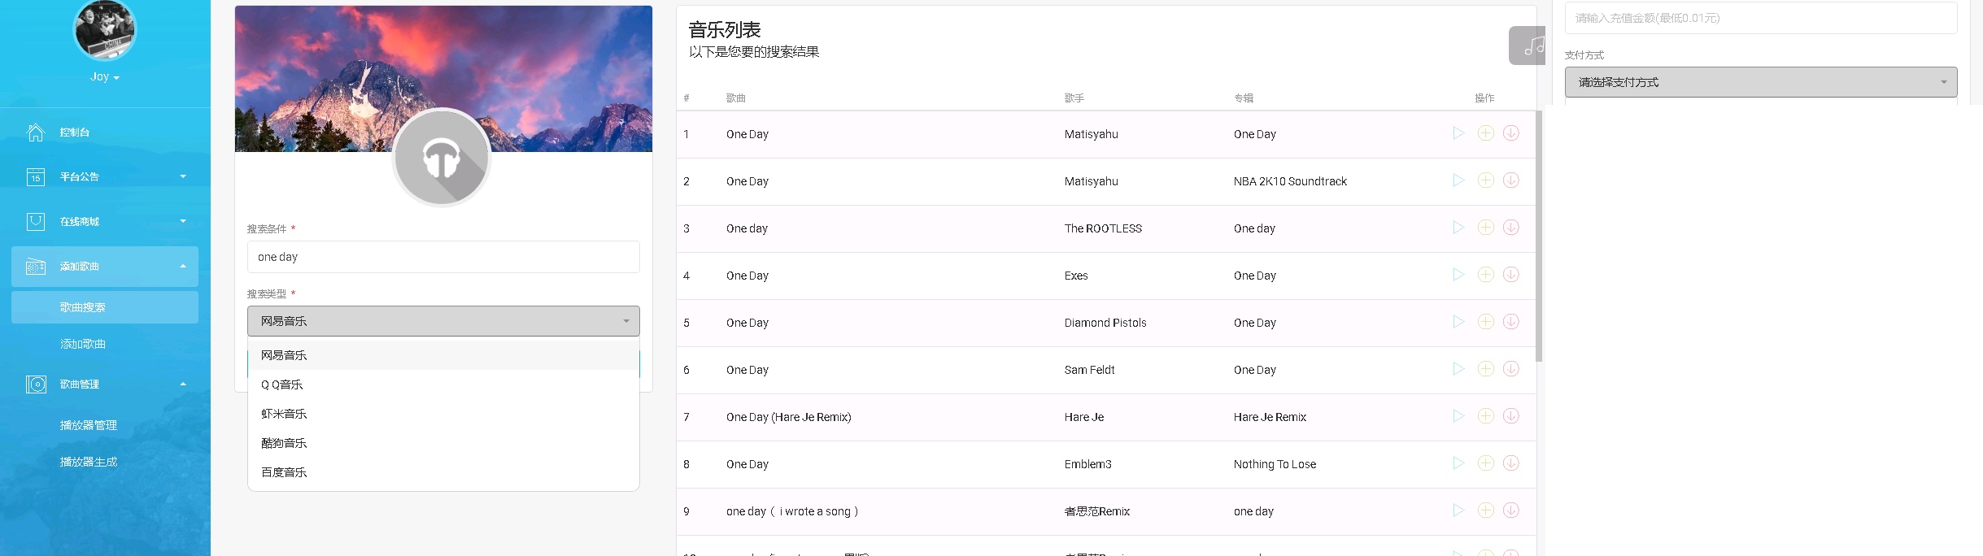This screenshot has height=556, width=1983.
Task: Open the 播放器管理 sidebar link
Action: coord(89,425)
